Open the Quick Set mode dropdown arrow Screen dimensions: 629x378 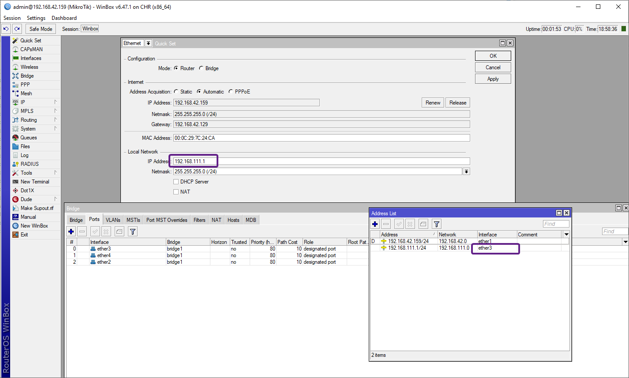tap(148, 43)
